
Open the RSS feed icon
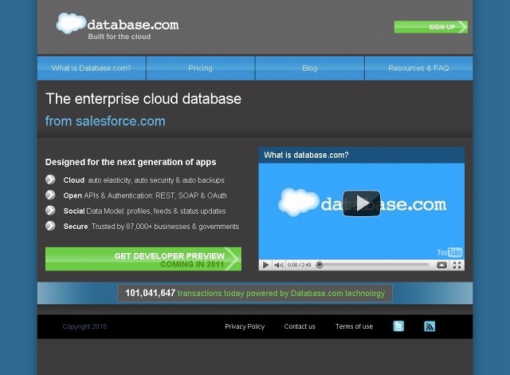tap(430, 326)
